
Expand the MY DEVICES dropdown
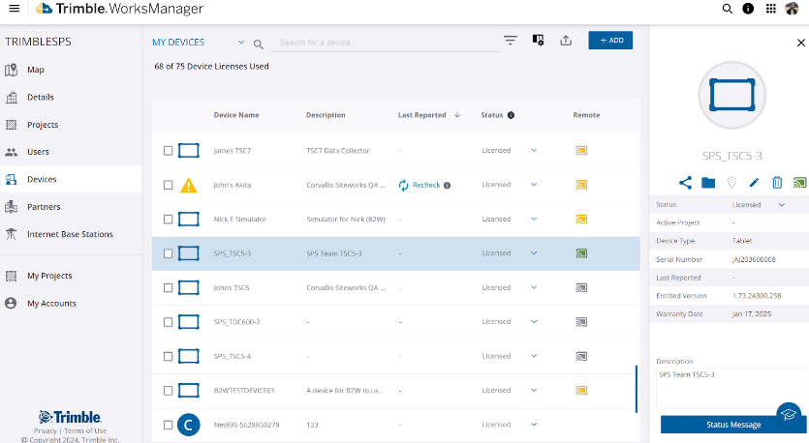[241, 43]
